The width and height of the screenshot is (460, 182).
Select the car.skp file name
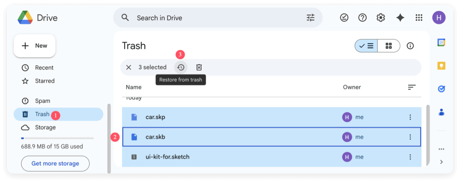(x=155, y=117)
